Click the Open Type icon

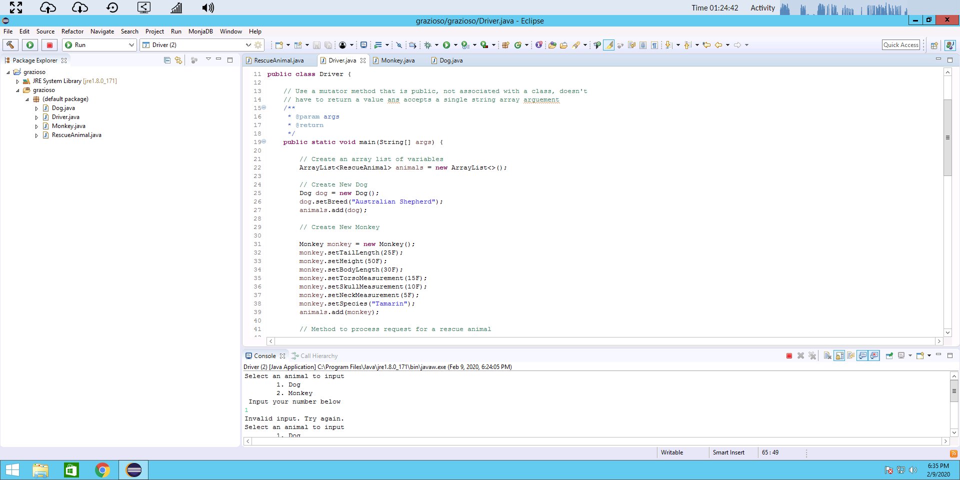(x=552, y=45)
